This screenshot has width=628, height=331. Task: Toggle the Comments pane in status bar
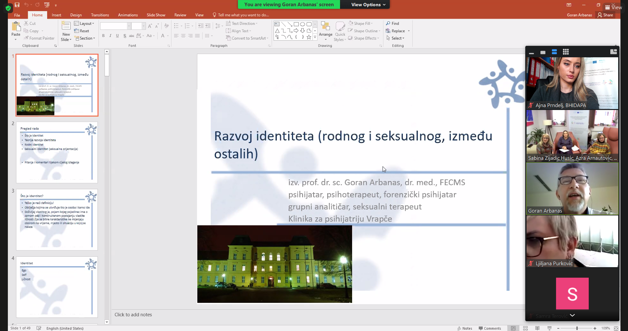490,328
